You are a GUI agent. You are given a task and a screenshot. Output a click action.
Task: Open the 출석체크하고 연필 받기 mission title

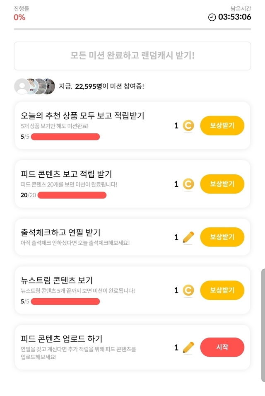(60, 232)
